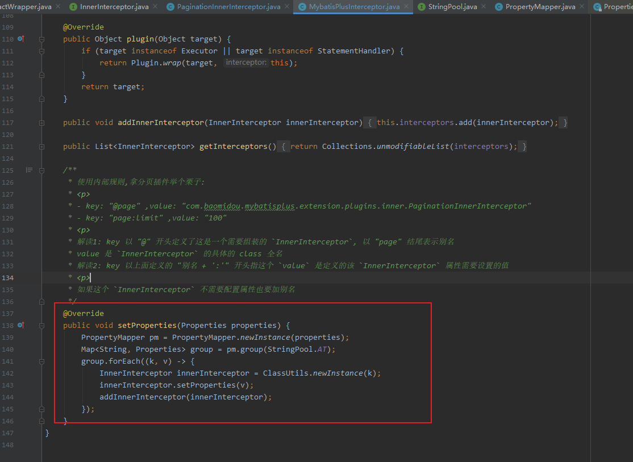633x462 pixels.
Task: Switch to the StringPool.java tab
Action: (x=452, y=7)
